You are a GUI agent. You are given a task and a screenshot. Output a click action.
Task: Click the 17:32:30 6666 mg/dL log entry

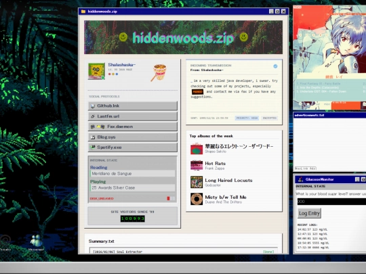313,248
